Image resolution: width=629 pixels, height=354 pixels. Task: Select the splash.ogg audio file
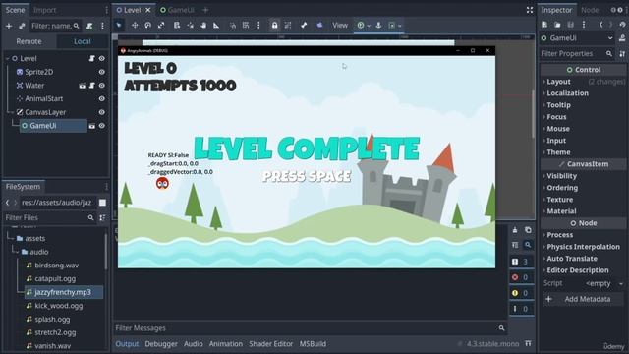click(52, 319)
